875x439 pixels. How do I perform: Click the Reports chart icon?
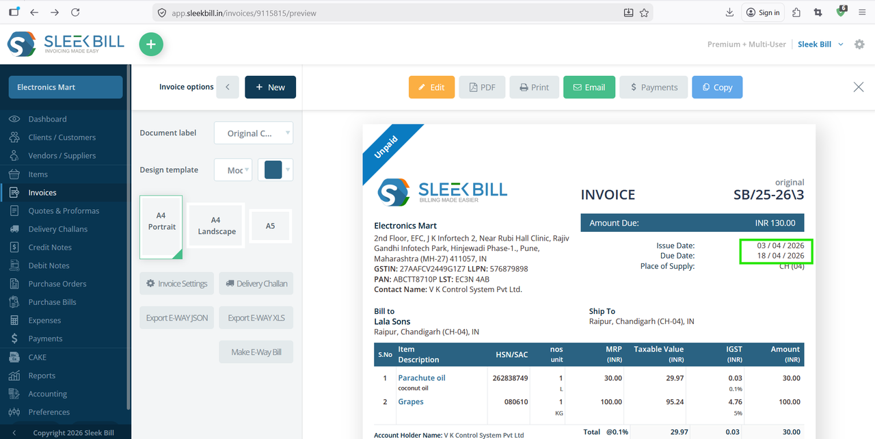click(14, 375)
